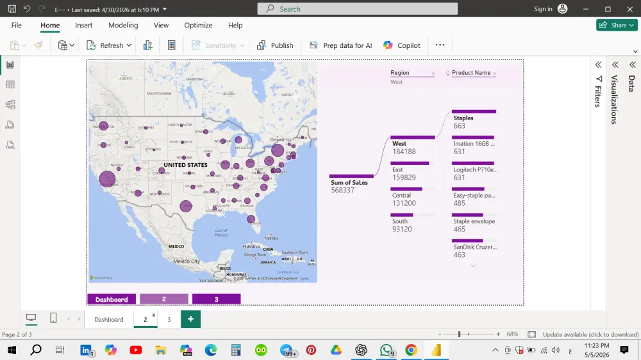Collapse the ribbon with the chevron
The image size is (641, 360).
pyautogui.click(x=635, y=51)
